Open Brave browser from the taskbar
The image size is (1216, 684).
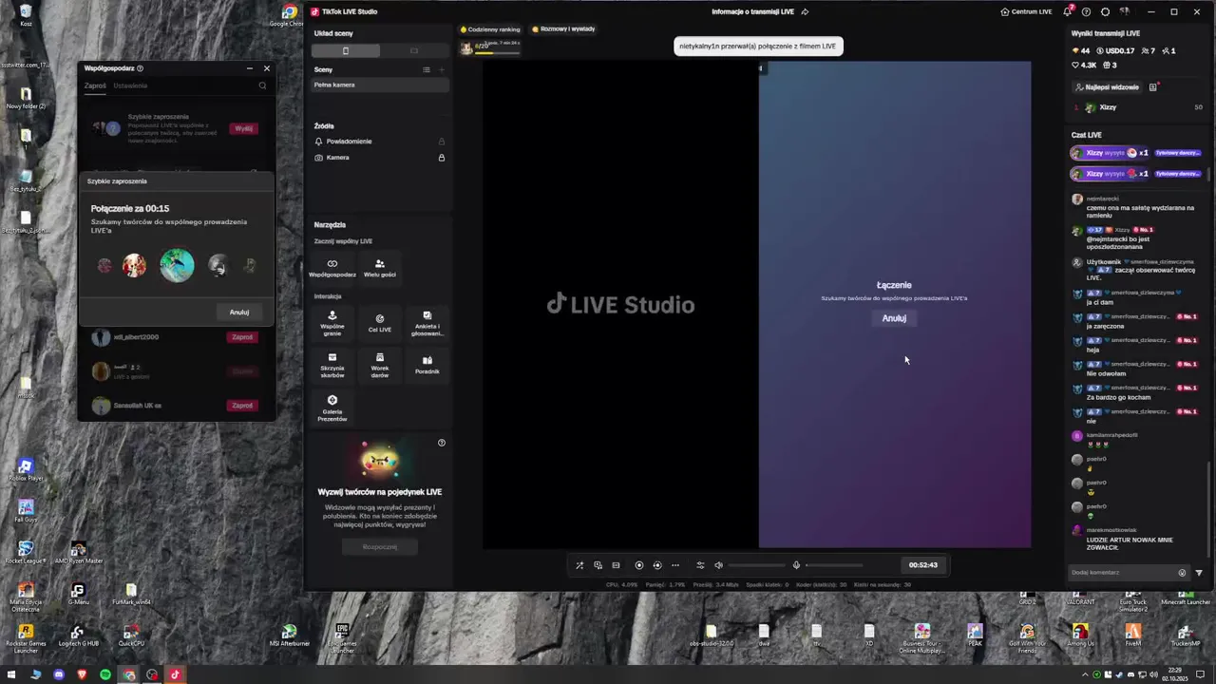(x=82, y=674)
